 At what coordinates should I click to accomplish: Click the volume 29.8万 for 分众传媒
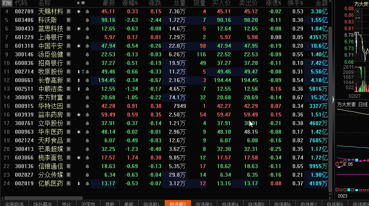(177, 175)
